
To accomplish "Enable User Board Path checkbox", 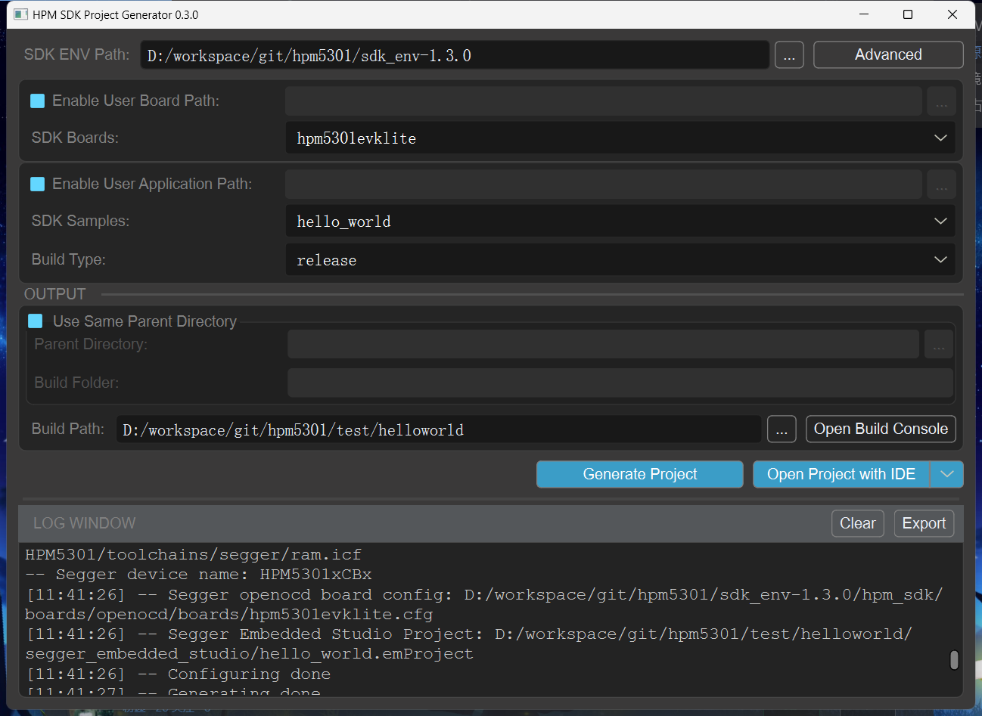I will point(37,101).
